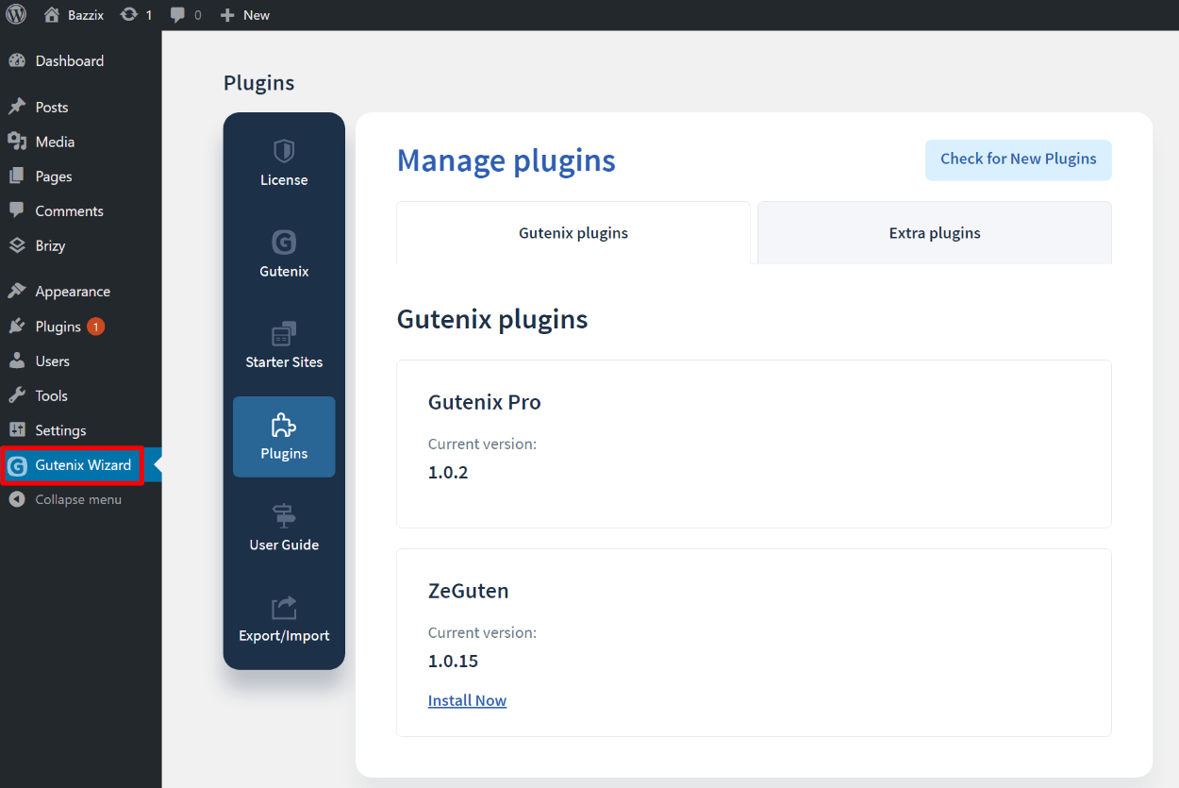Switch to the Extra plugins tab
Screen dimensions: 1179x788
[935, 233]
